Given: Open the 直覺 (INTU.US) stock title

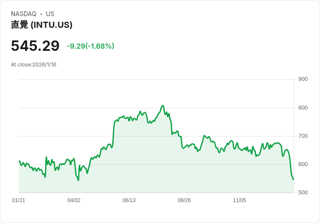Looking at the screenshot, I should tap(42, 25).
